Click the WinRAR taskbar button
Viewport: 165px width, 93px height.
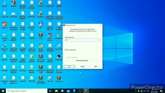(86, 91)
